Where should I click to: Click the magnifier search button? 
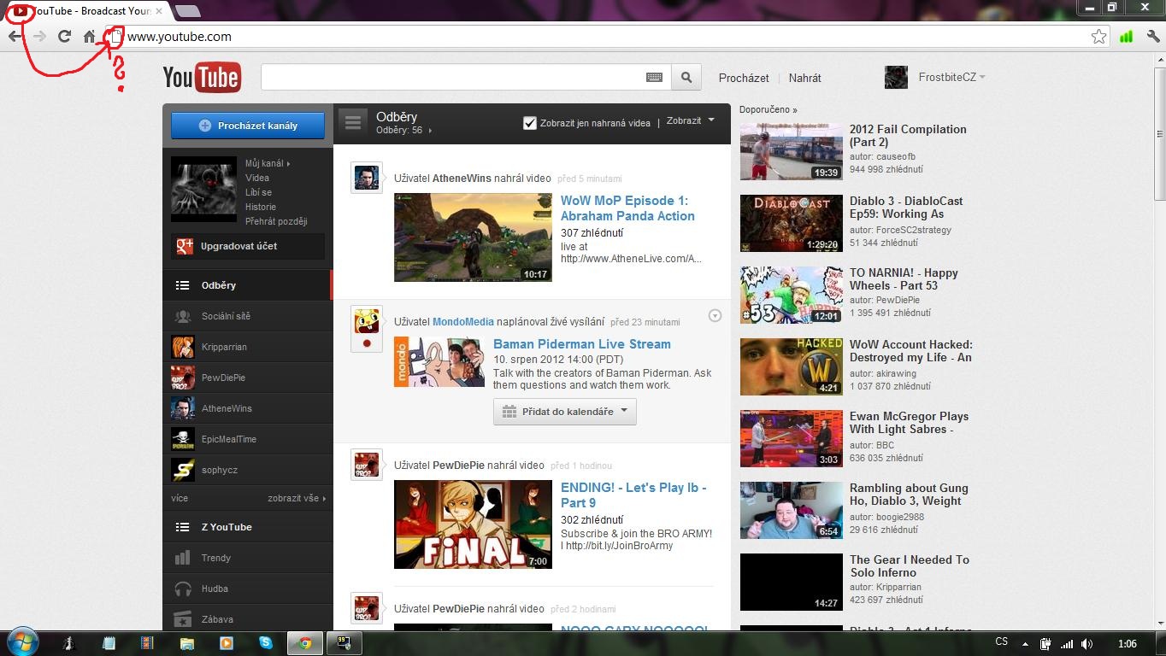pos(686,78)
